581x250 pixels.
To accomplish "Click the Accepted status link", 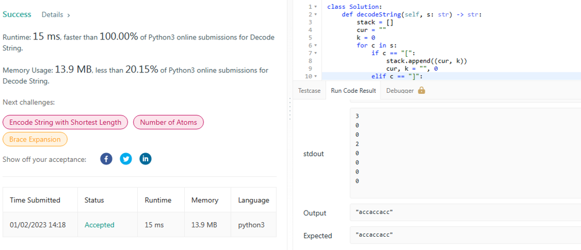I will [x=99, y=224].
